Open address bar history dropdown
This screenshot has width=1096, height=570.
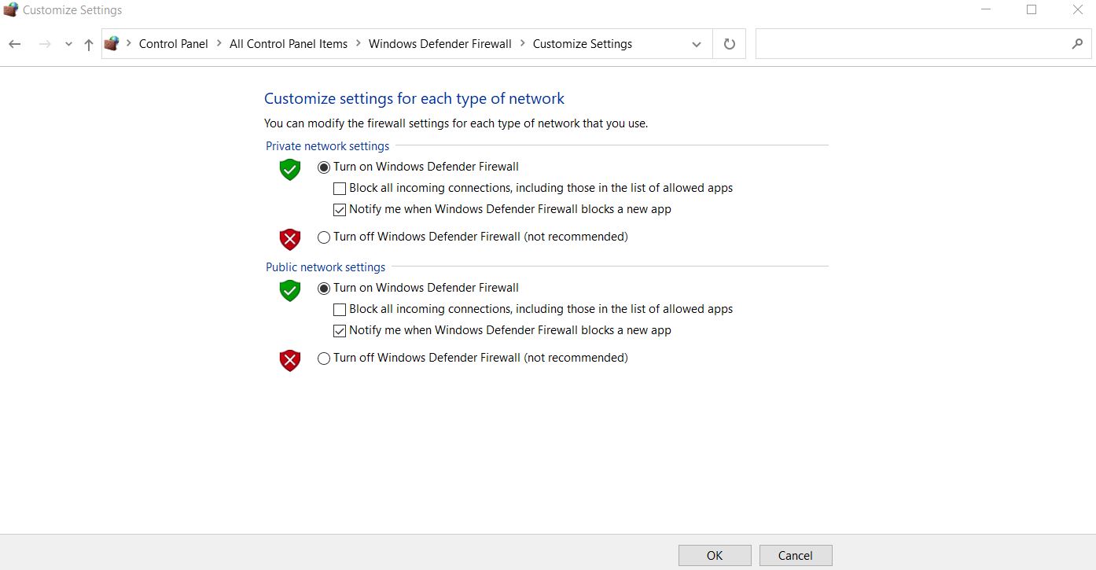click(x=697, y=45)
